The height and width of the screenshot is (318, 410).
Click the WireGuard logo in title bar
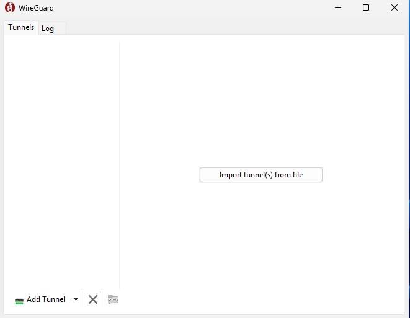click(10, 8)
